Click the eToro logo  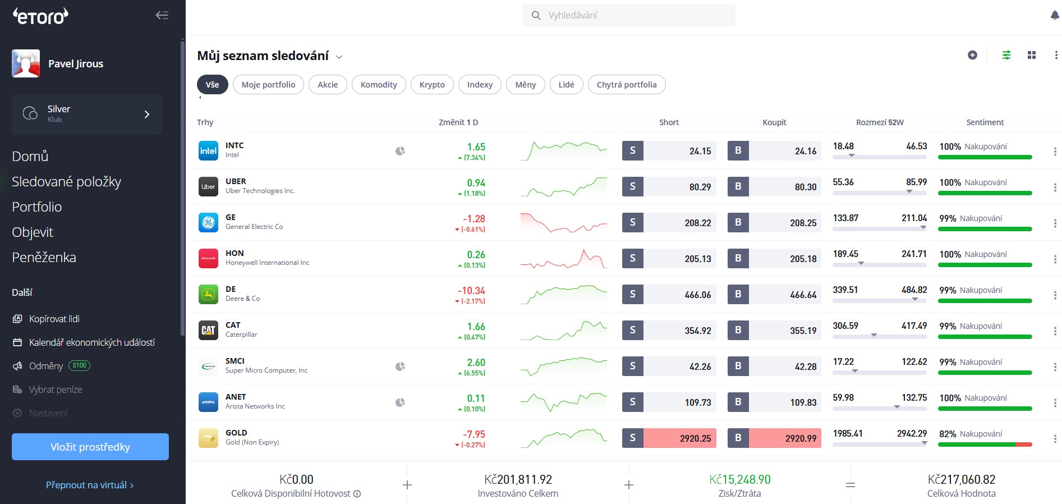(40, 16)
